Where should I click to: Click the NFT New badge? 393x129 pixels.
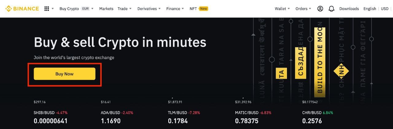204,9
